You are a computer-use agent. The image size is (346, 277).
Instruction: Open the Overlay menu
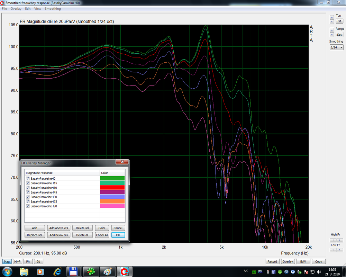[16, 9]
